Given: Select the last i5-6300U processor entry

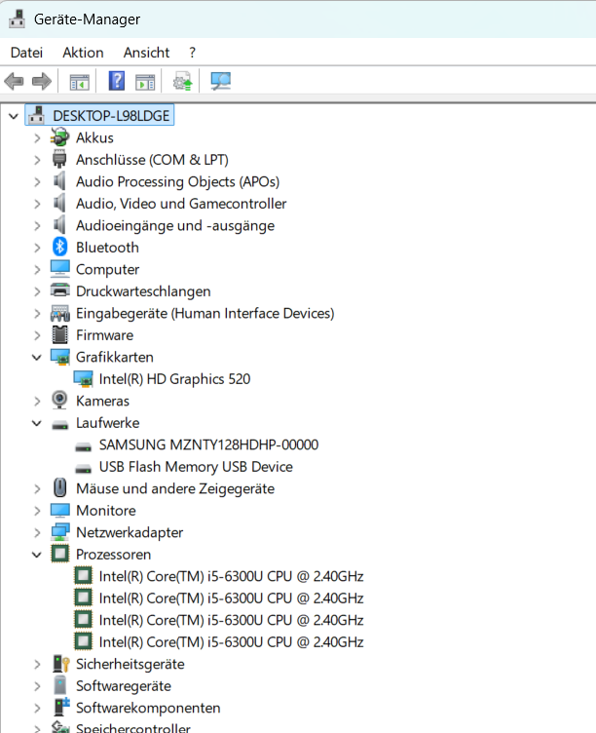Looking at the screenshot, I should [231, 641].
